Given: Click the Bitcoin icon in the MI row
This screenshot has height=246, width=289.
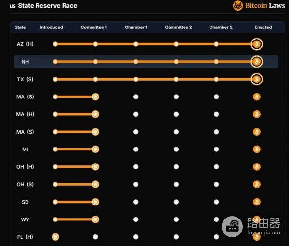Looking at the screenshot, I should coord(257,150).
